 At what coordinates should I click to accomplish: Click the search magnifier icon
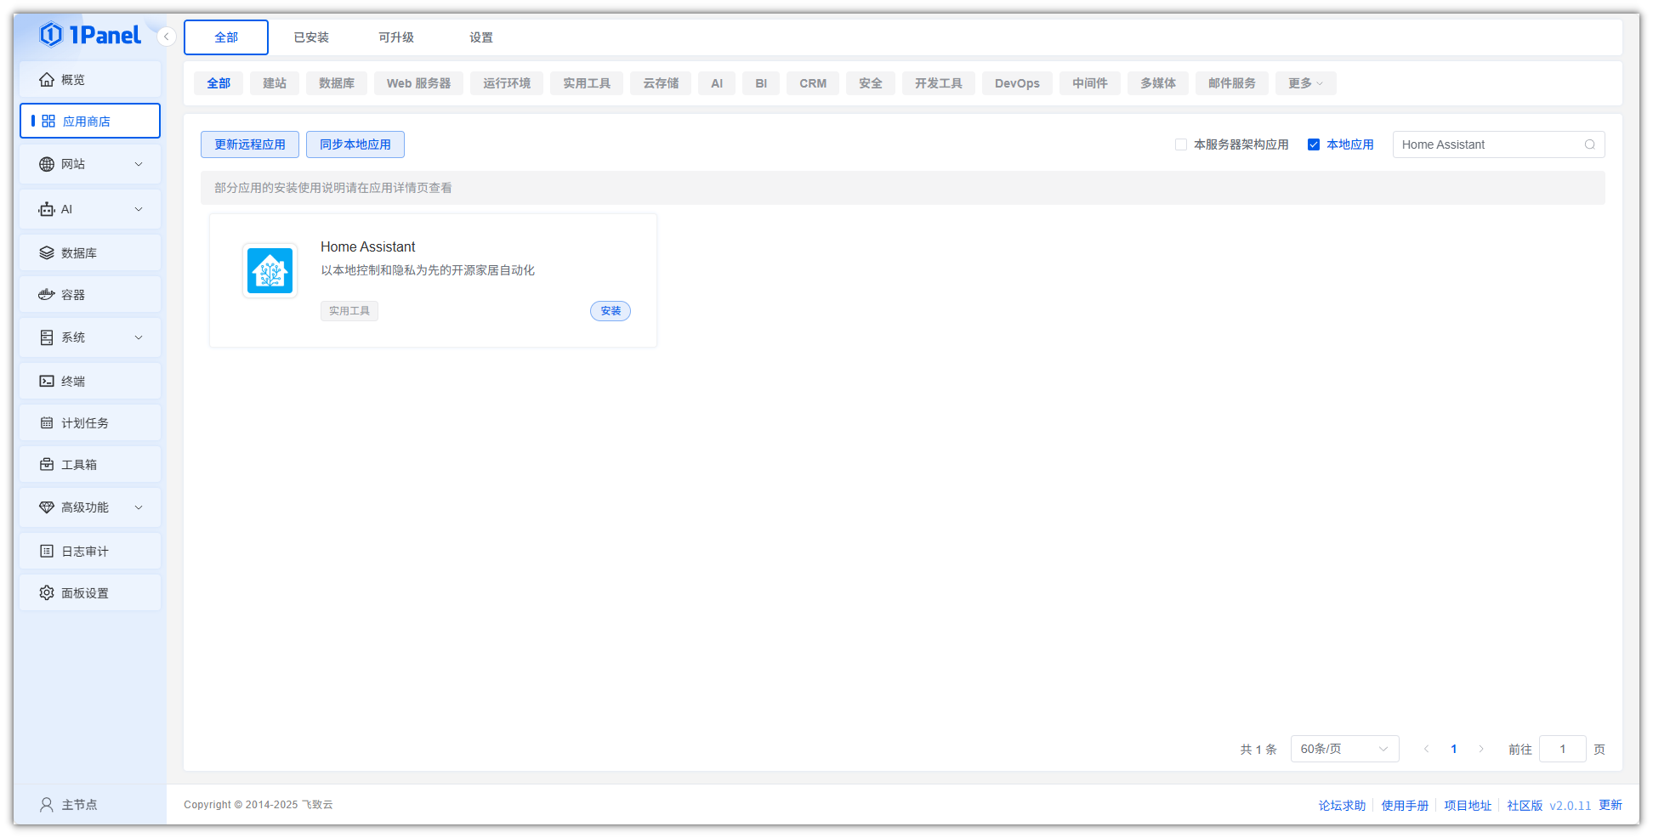[1589, 144]
